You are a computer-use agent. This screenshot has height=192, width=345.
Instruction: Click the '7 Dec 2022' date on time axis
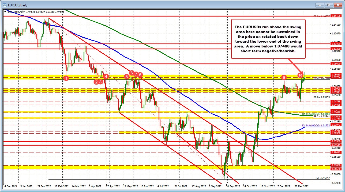284,186
